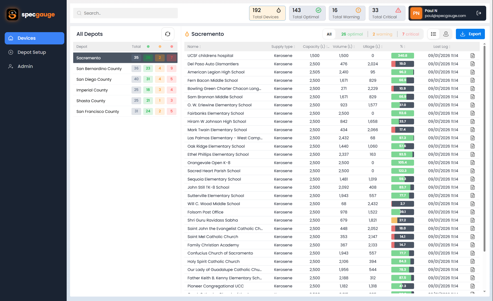
Task: Click the logout icon beside Paul N
Action: 479,13
